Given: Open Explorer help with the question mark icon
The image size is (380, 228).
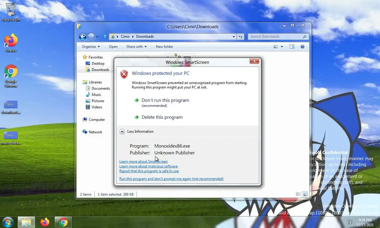Looking at the screenshot, I should (x=303, y=47).
